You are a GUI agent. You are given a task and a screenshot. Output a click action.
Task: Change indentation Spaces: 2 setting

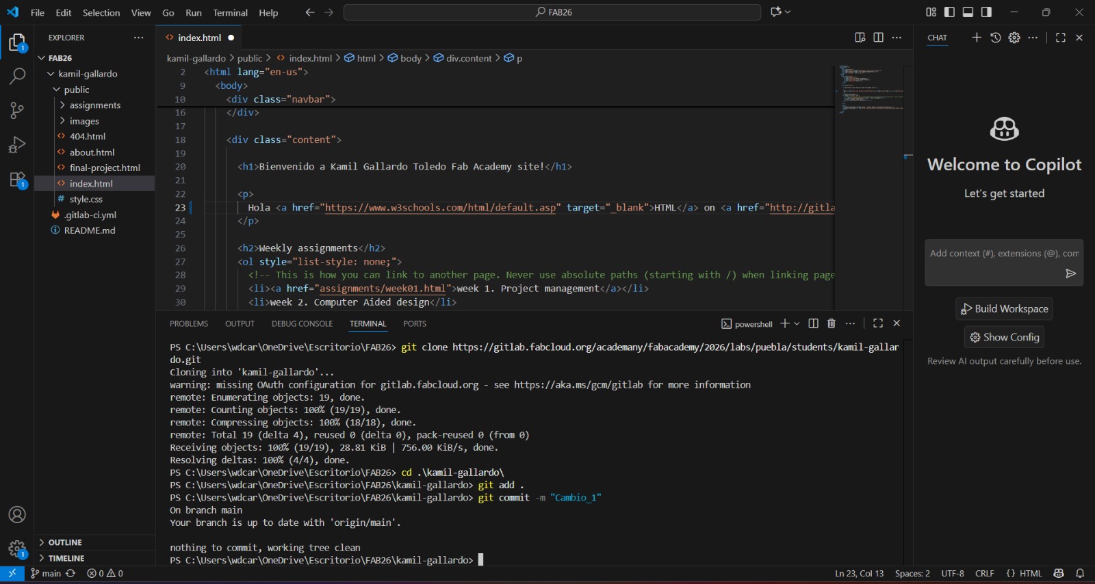(x=912, y=573)
